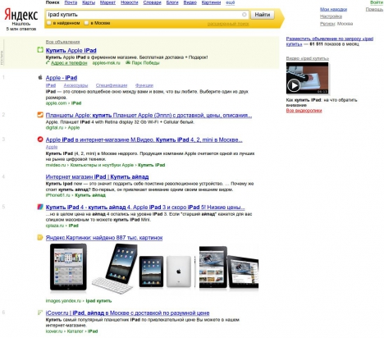The width and height of the screenshot is (384, 338).
Task: Clear the search field with the X icon
Action: 245,15
